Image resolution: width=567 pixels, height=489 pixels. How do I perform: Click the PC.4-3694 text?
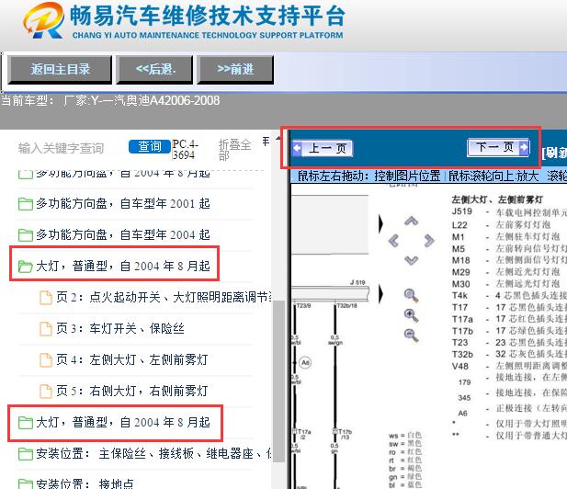185,150
